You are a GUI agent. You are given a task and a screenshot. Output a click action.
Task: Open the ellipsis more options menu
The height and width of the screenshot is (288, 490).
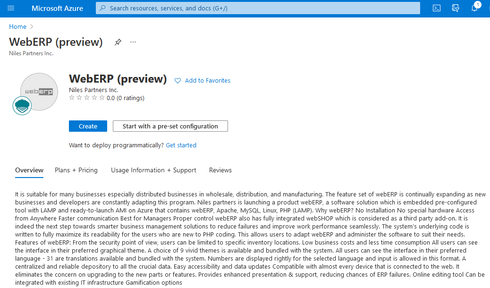[133, 42]
